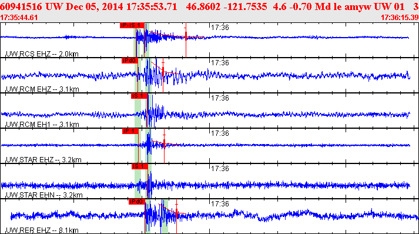
Task: Select the iPd0 pick label on RCM EHZ
Action: click(x=130, y=61)
